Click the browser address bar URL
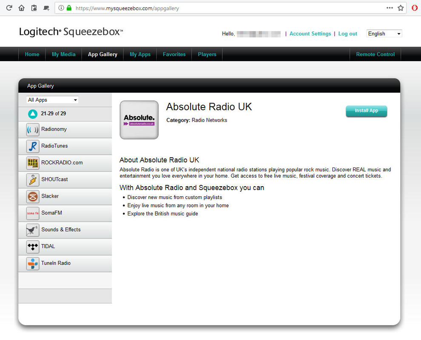Screen dimensions: 421x340 point(127,8)
